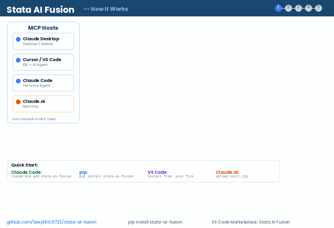Click 'Install from .vsix file' text
The height and width of the screenshot is (228, 334).
coord(170,176)
